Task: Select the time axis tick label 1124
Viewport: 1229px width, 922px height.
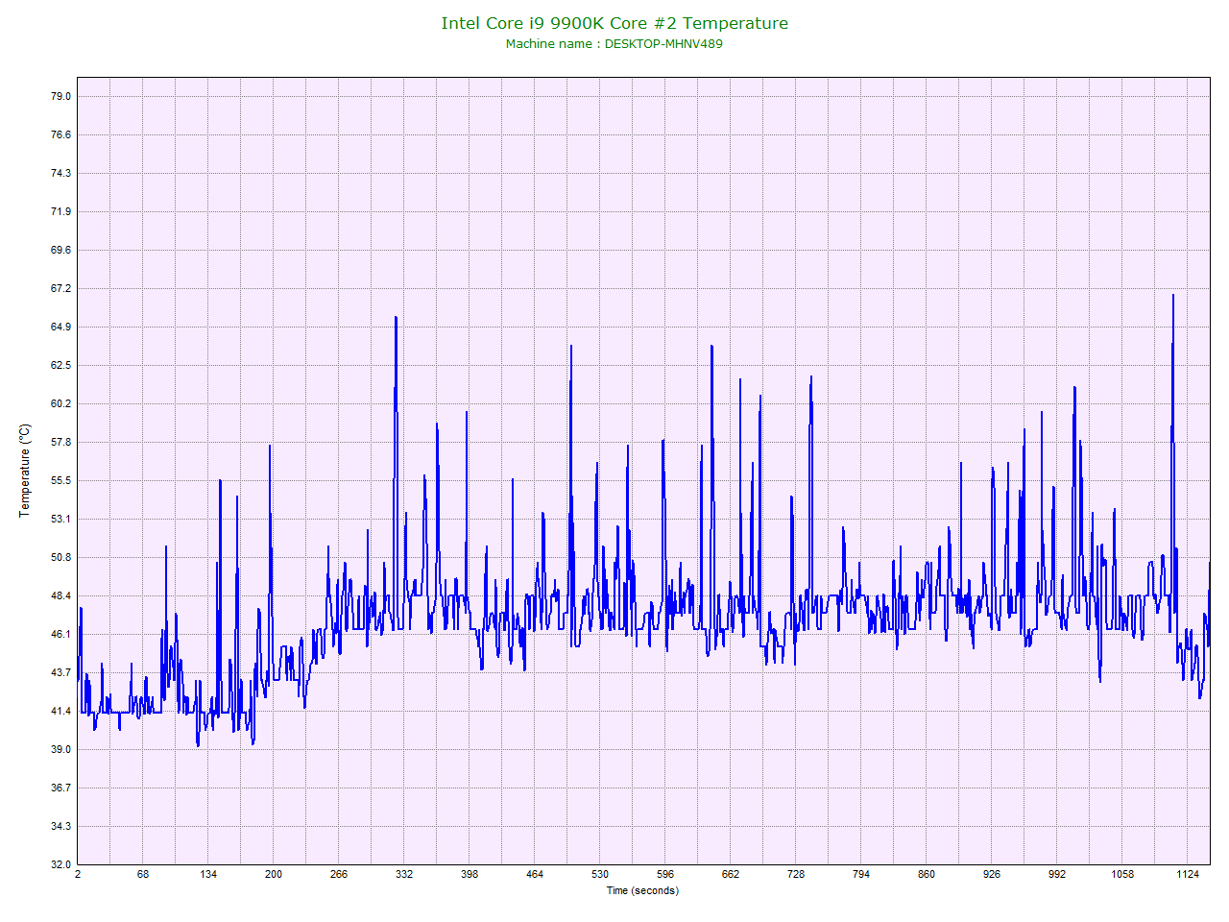Action: (x=1188, y=874)
